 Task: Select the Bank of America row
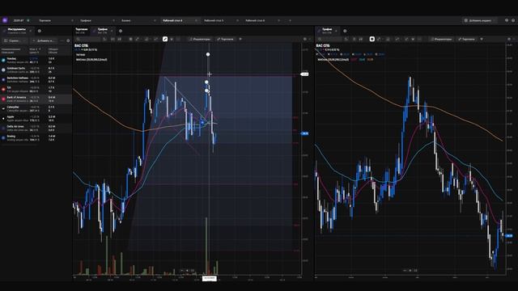click(x=36, y=99)
